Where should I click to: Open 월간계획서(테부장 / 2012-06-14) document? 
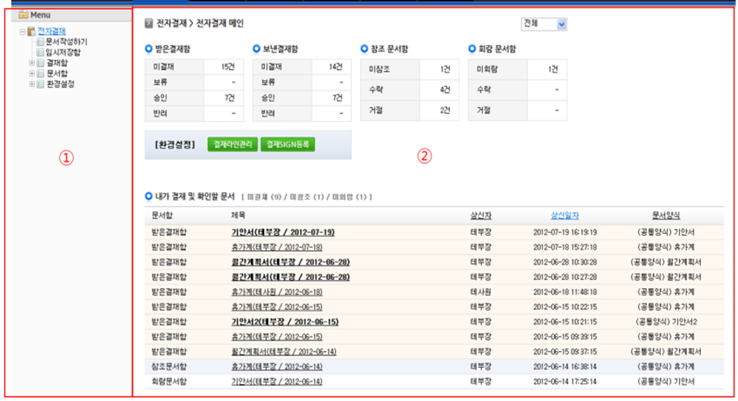283,352
